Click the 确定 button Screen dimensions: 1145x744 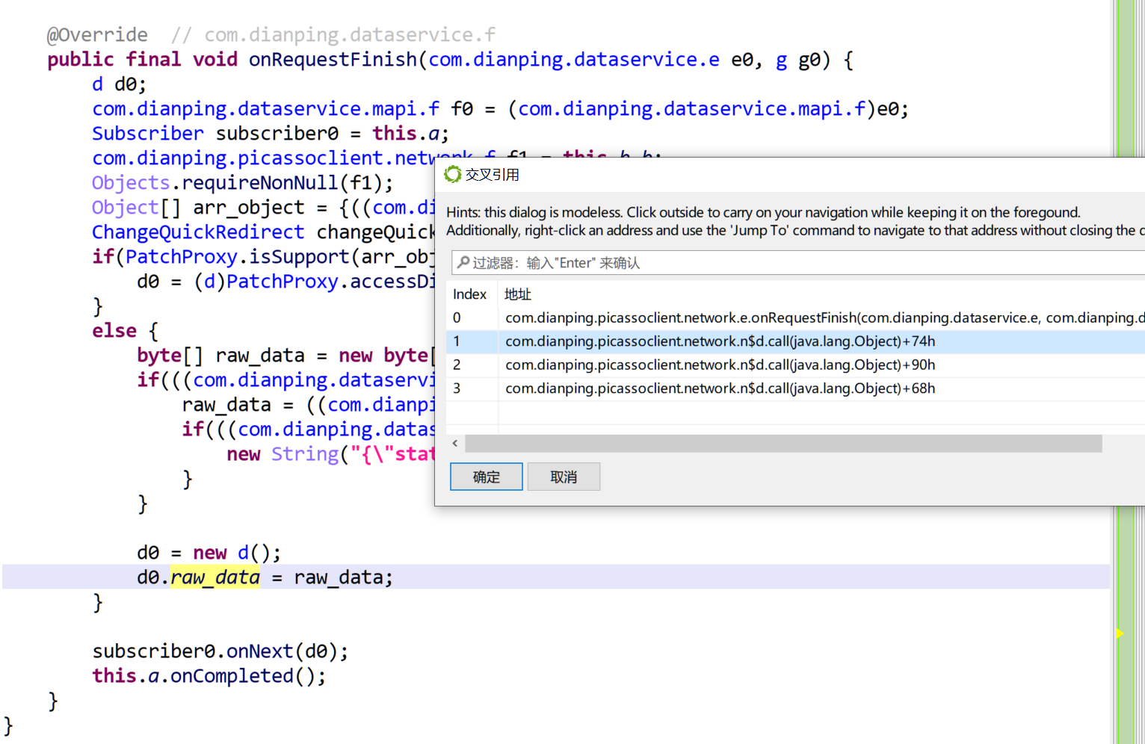[x=486, y=477]
